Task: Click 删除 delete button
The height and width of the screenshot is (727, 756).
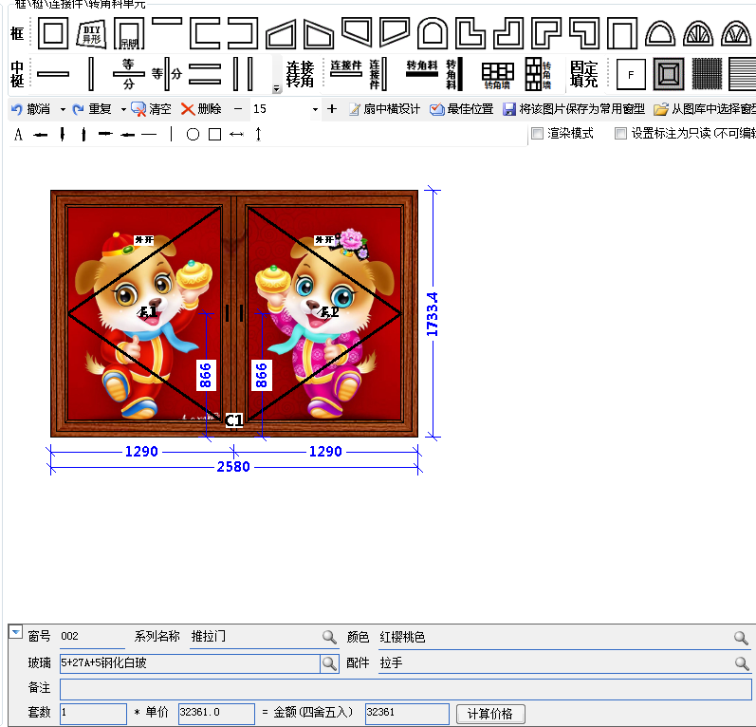Action: [x=201, y=109]
